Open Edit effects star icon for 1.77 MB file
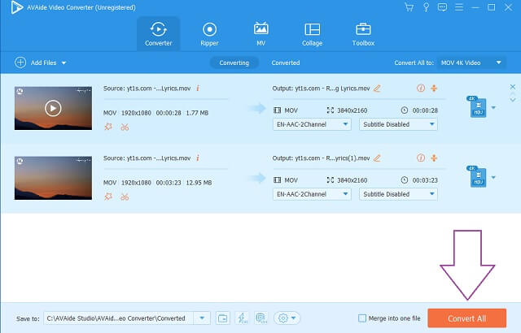The height and width of the screenshot is (333, 521). [x=108, y=127]
